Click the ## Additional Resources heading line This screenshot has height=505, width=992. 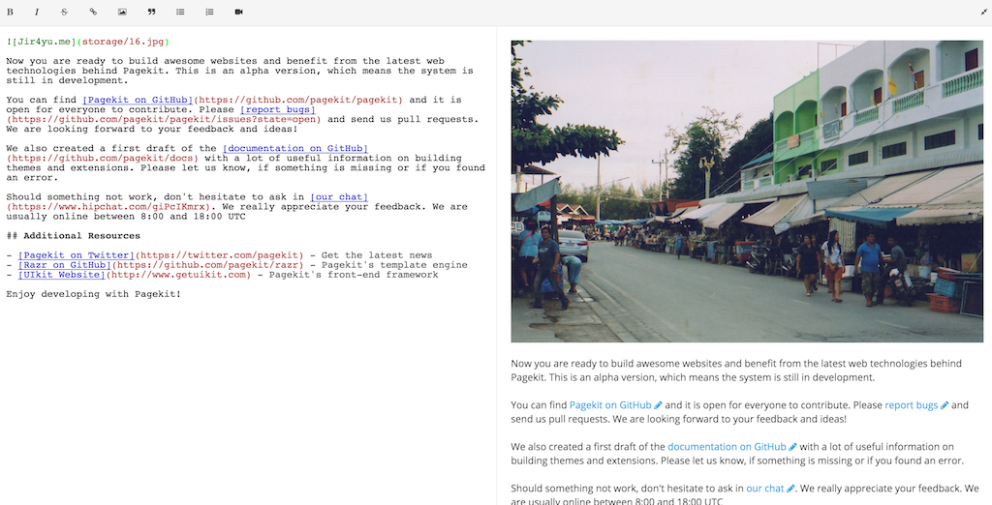pos(74,236)
